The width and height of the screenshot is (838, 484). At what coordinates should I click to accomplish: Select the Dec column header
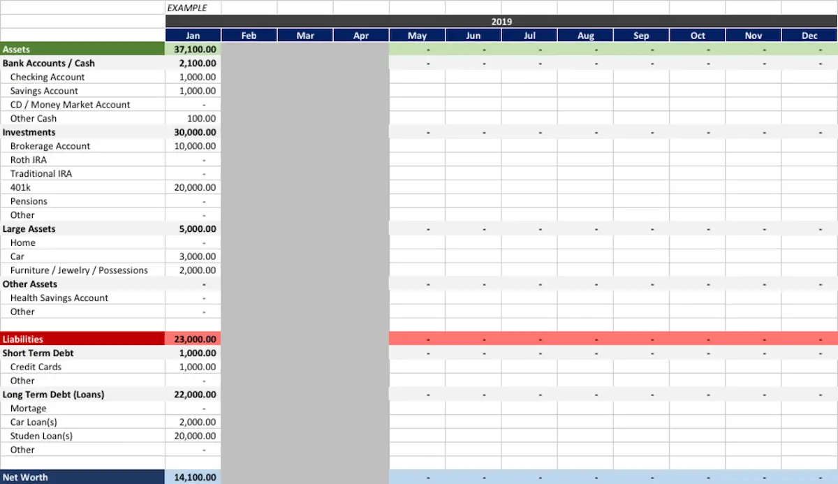pos(809,36)
